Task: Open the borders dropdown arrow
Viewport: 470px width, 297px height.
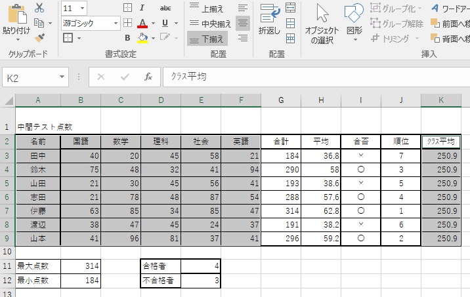Action: 79,38
